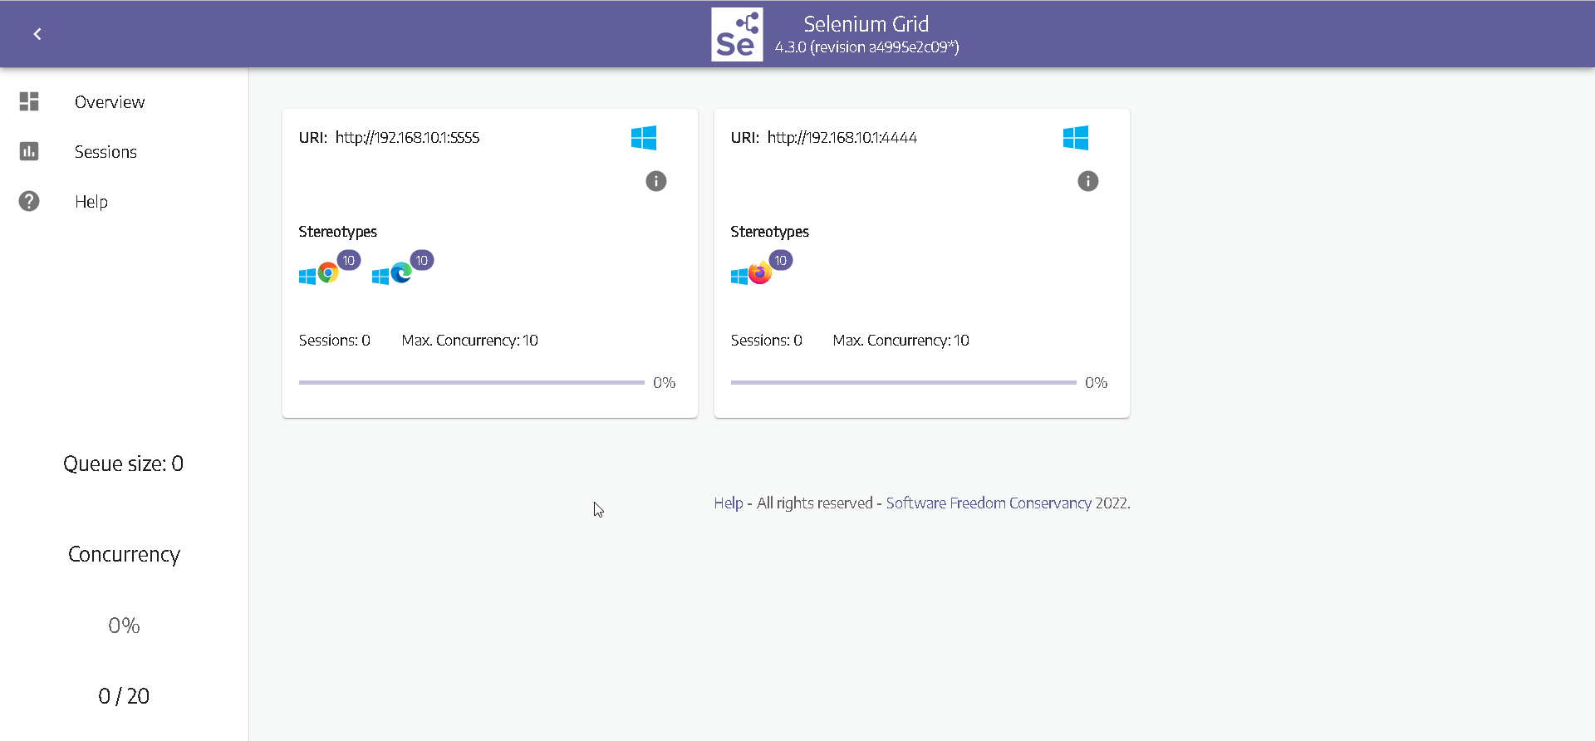Click the Windows OS icon on the 4444 node
The height and width of the screenshot is (741, 1595).
(x=1076, y=138)
